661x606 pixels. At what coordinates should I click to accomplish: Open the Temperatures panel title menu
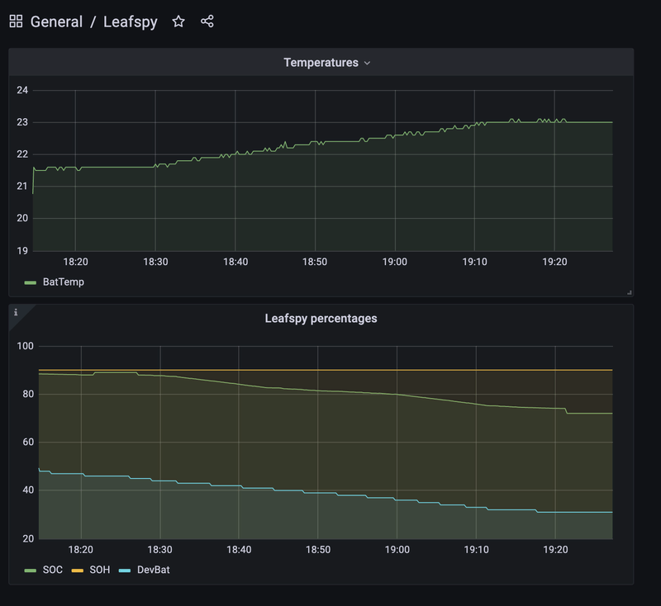click(321, 63)
